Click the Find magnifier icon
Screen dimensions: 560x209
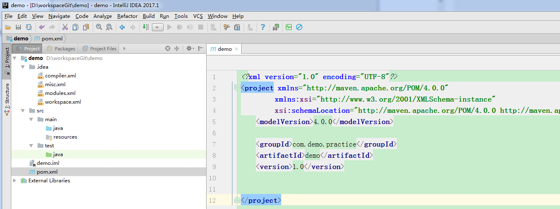[x=99, y=27]
